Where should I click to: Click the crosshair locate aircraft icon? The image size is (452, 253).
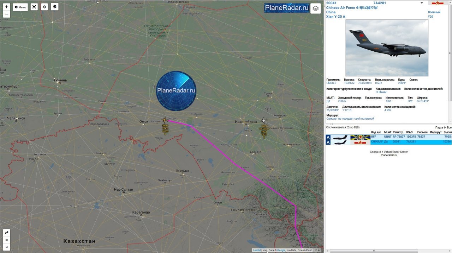click(44, 7)
